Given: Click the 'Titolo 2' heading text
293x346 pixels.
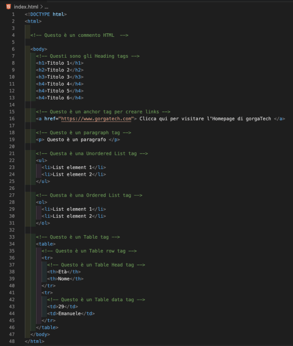Looking at the screenshot, I should 58,70.
